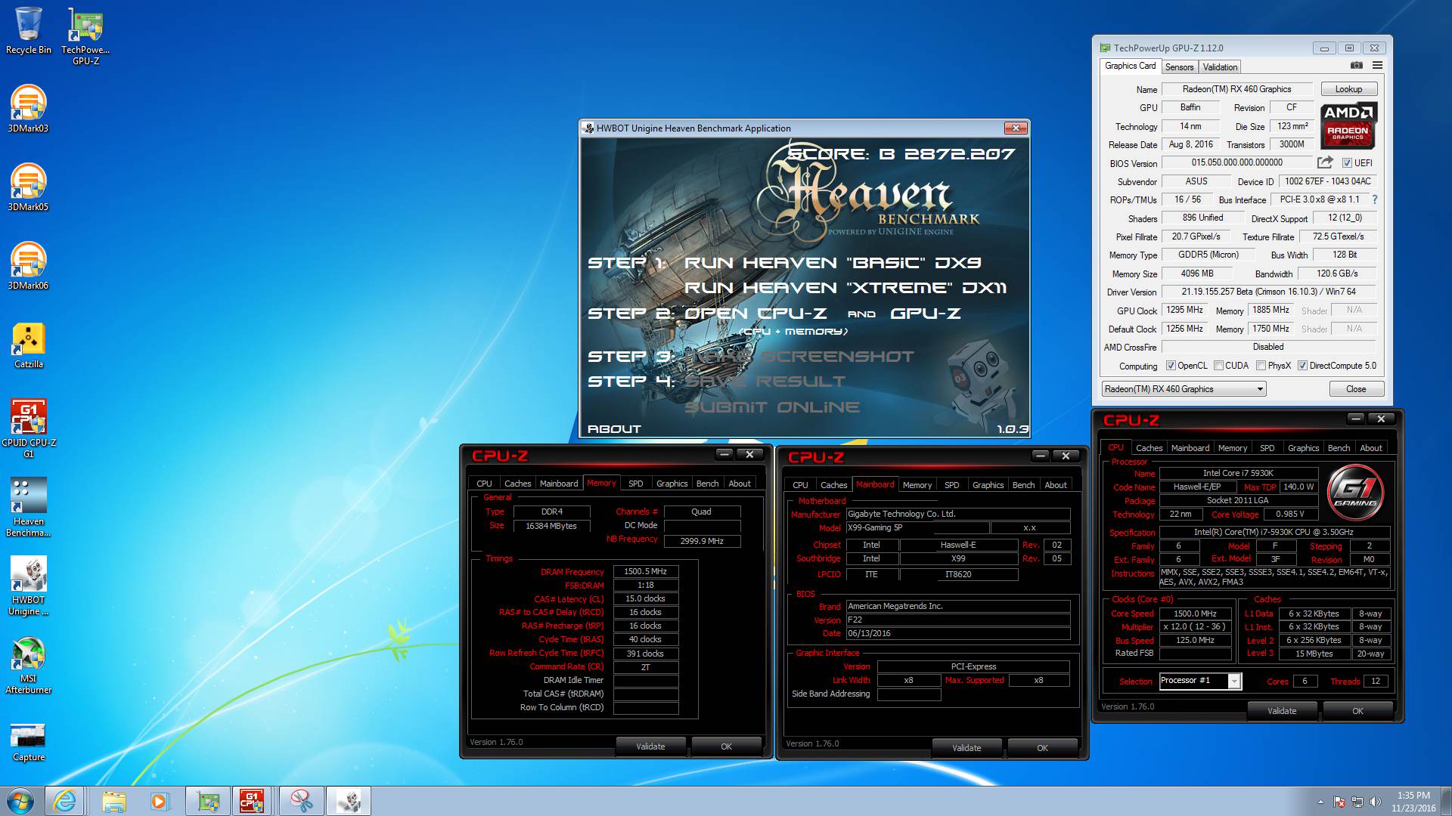Open Snipping Tool taskbar button
Screen dimensions: 1452x816
[302, 801]
